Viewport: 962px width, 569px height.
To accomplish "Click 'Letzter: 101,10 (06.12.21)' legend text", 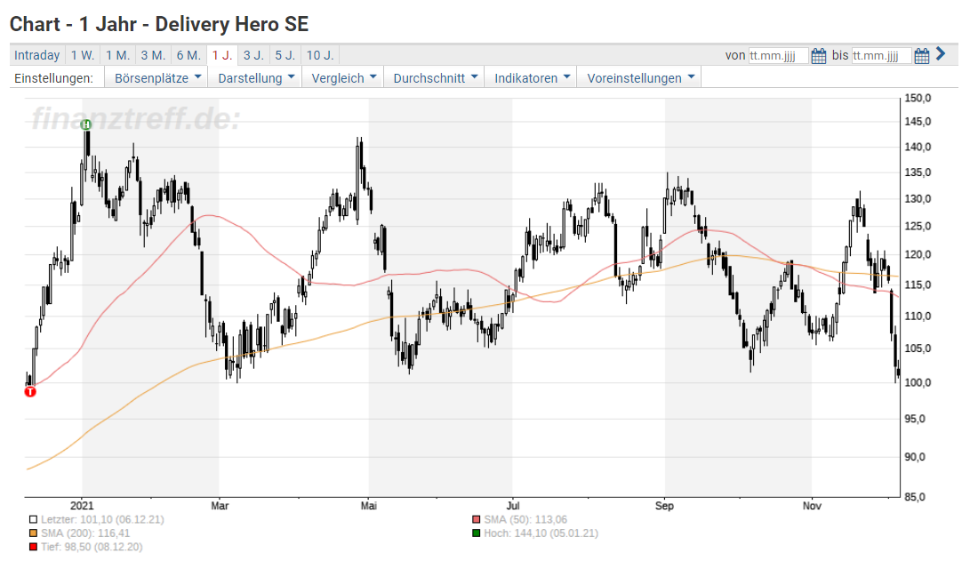I will [x=102, y=519].
